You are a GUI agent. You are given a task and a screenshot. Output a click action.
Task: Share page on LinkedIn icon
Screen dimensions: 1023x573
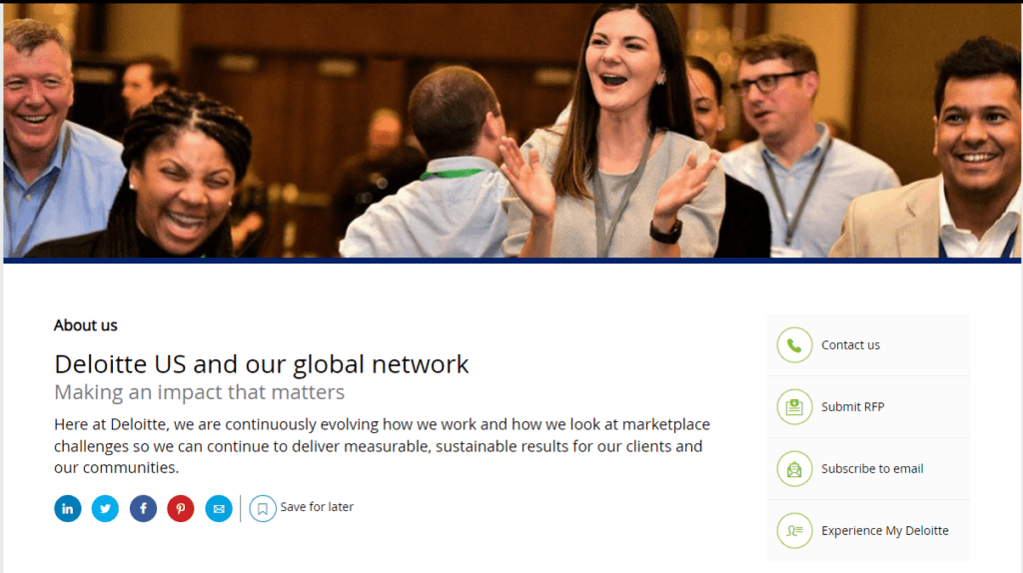(x=68, y=508)
